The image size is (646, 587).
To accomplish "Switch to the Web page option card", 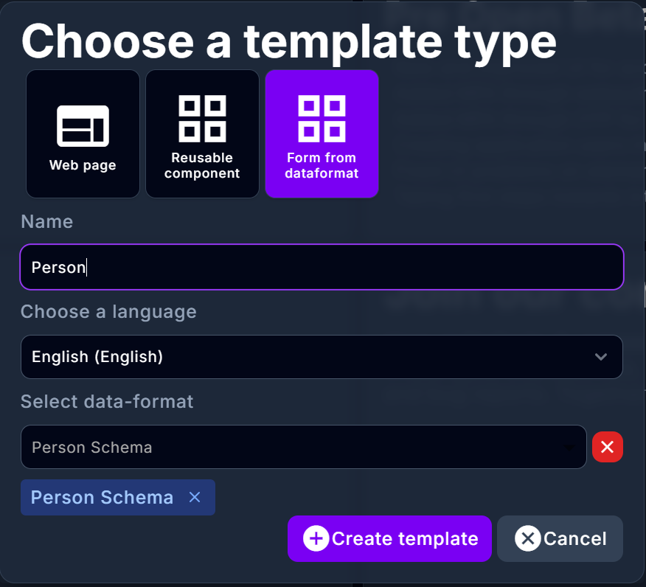I will click(82, 133).
